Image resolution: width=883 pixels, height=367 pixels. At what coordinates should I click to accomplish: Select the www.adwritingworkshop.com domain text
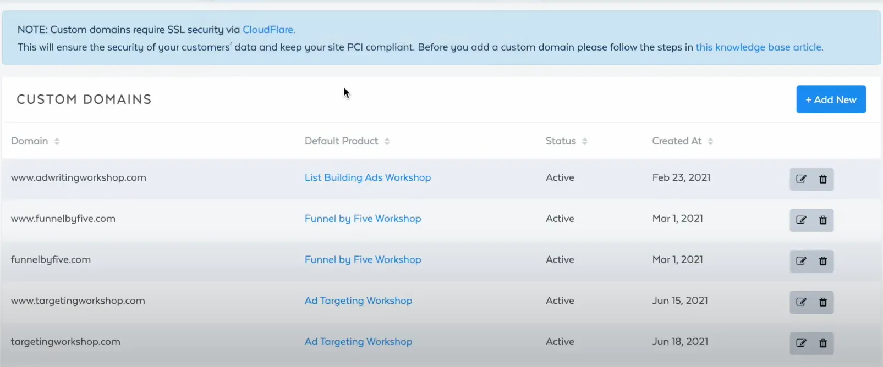(x=79, y=177)
